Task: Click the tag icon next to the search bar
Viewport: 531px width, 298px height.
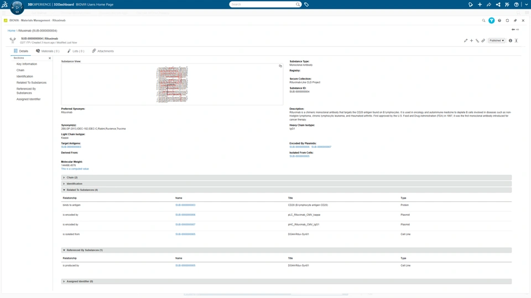Action: tap(306, 4)
